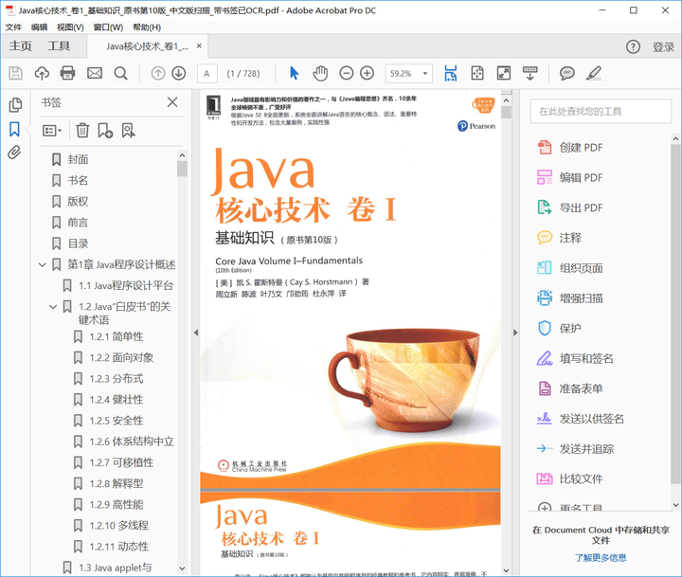The width and height of the screenshot is (682, 577).
Task: Collapse 第1章 Java程序设计概述 bookmark
Action: 43,264
